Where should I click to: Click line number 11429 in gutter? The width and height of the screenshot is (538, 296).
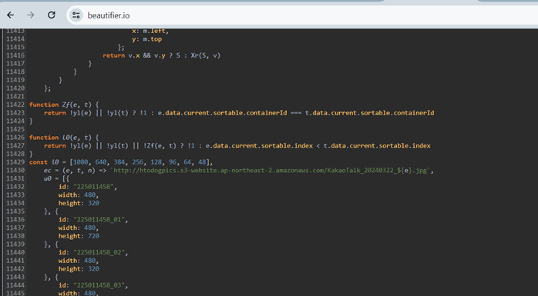click(15, 162)
